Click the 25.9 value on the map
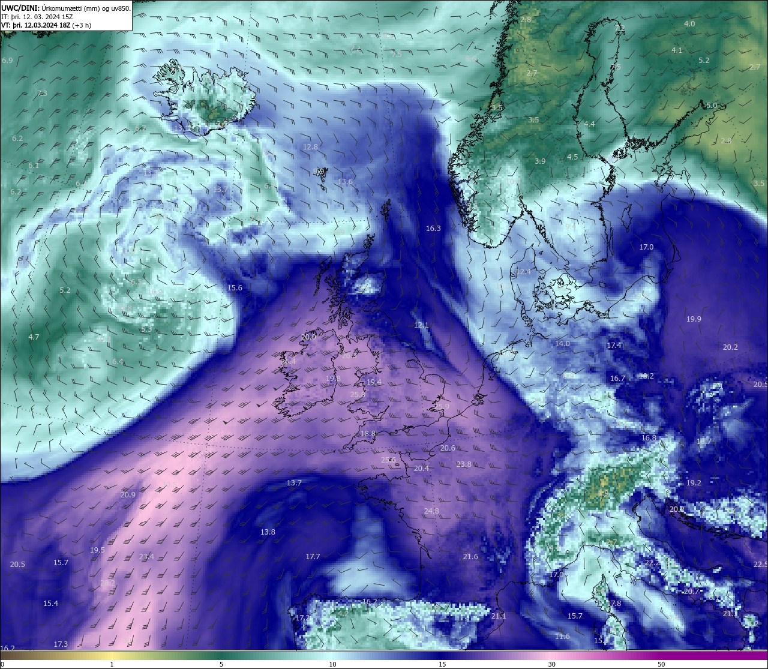The height and width of the screenshot is (669, 768). pos(442,407)
